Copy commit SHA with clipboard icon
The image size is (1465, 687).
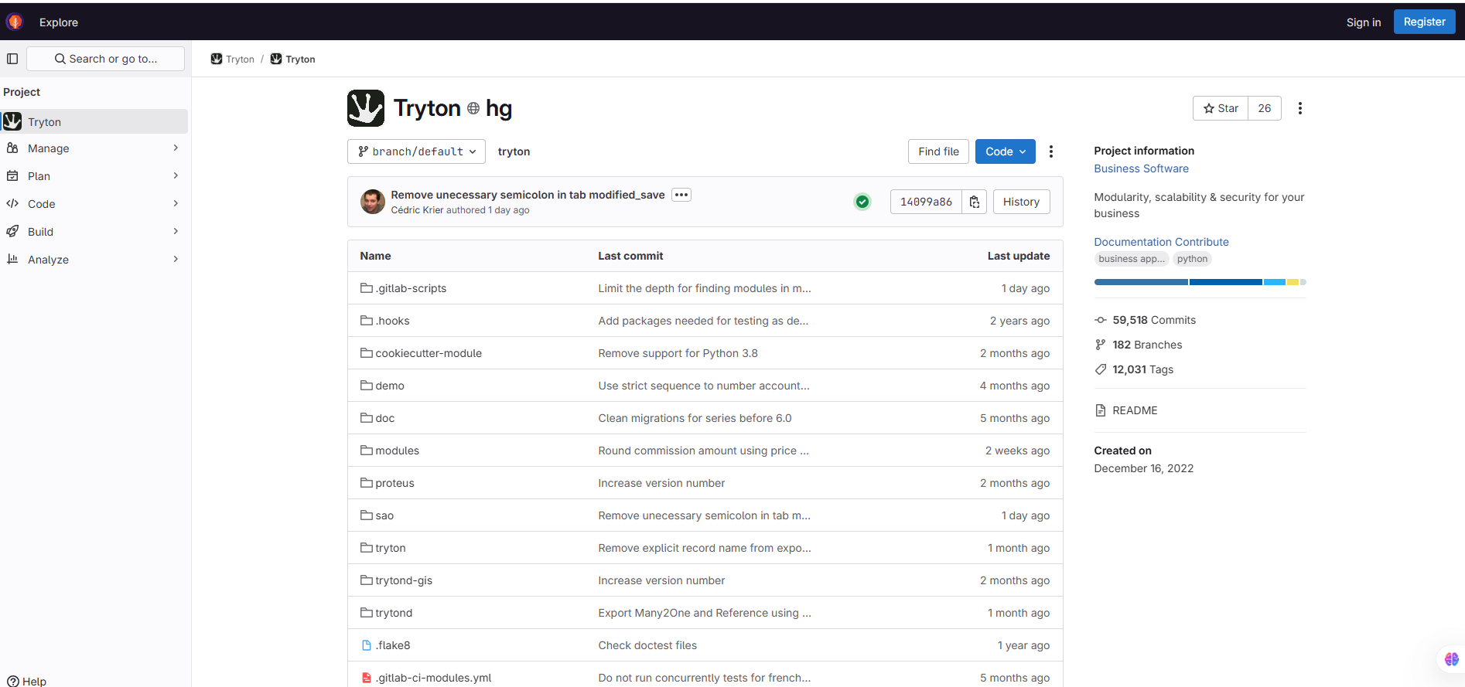975,202
